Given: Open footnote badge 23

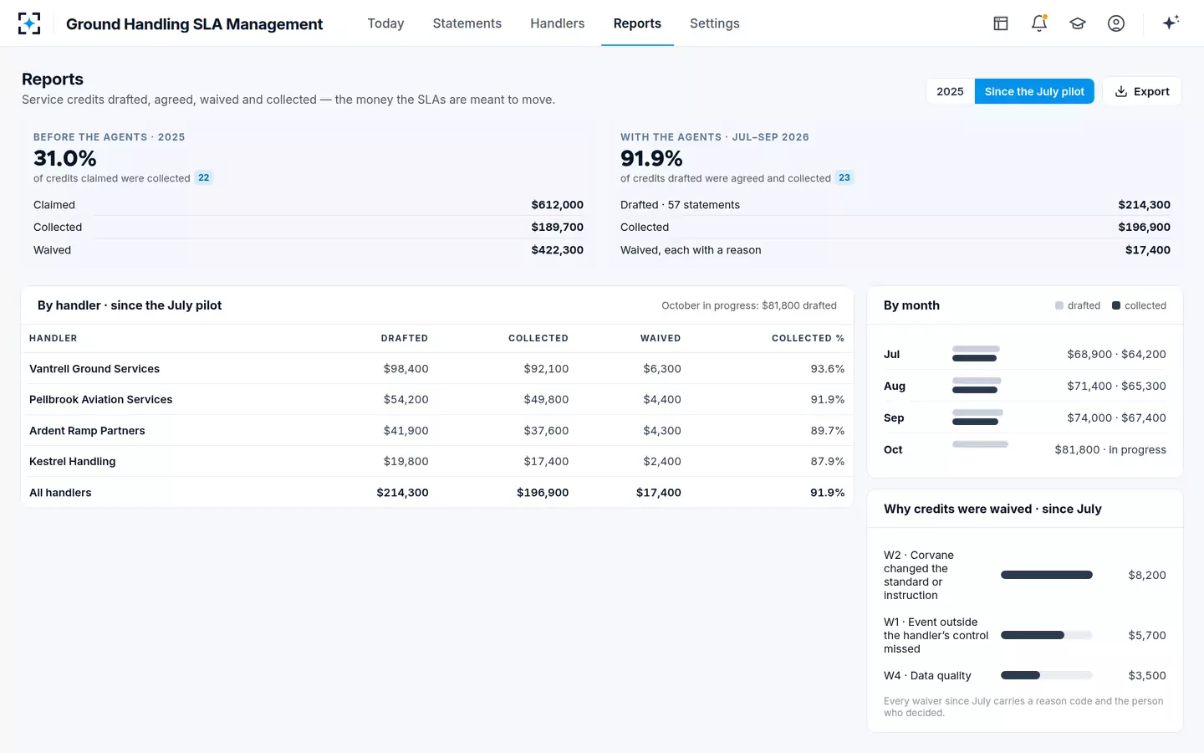Looking at the screenshot, I should pos(844,177).
